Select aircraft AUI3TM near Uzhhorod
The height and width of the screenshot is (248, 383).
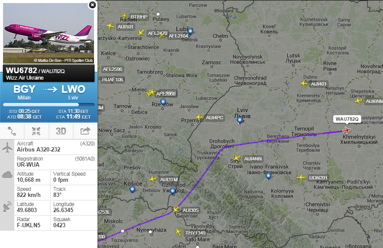tap(153, 179)
